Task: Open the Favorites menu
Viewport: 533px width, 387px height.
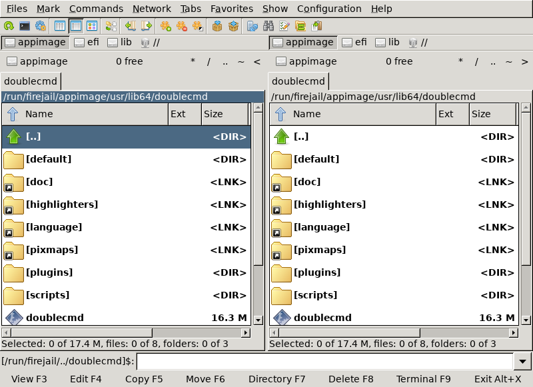Action: pyautogui.click(x=232, y=9)
